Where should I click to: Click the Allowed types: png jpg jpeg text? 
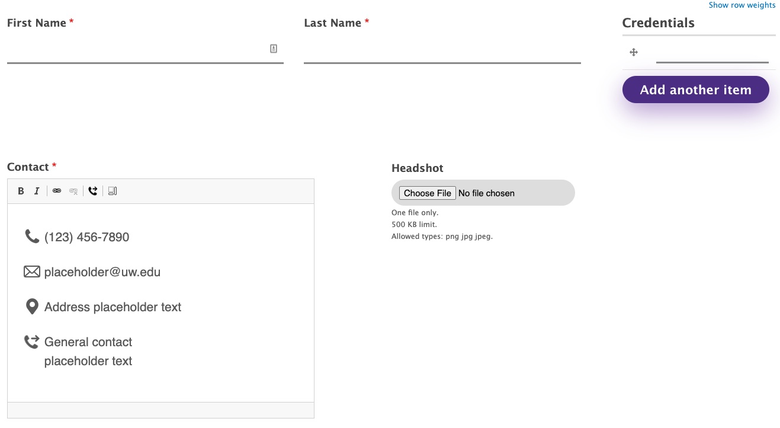pyautogui.click(x=442, y=237)
